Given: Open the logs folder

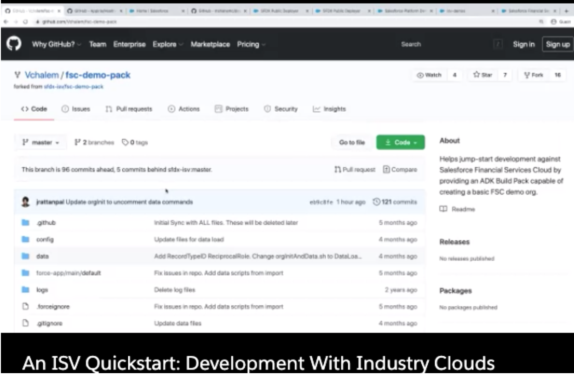Looking at the screenshot, I should click(x=42, y=290).
